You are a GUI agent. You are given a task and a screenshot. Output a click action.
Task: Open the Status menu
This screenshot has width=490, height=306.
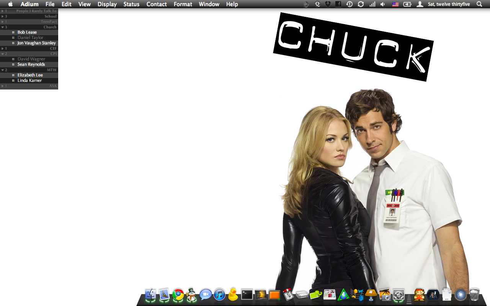tap(131, 4)
